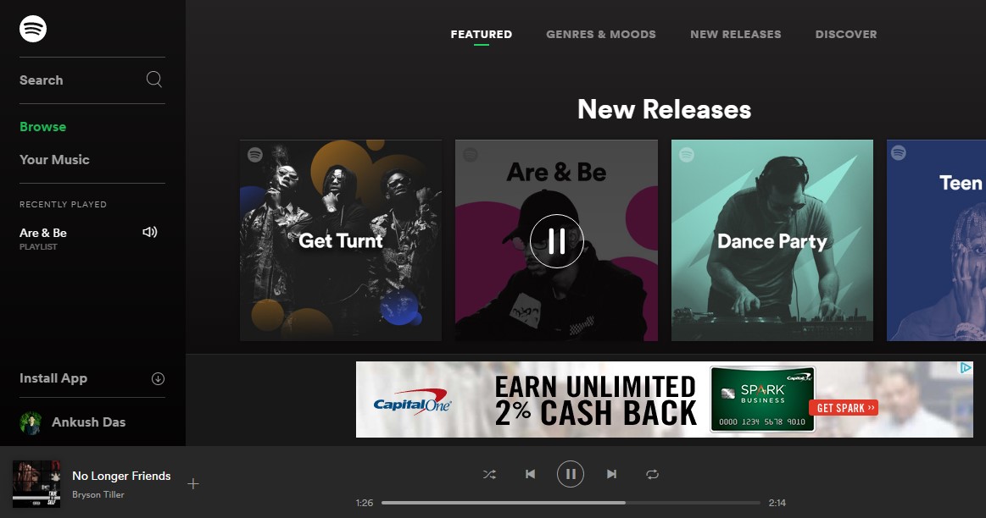Click the No Longer Friends album art
This screenshot has width=986, height=518.
click(36, 483)
